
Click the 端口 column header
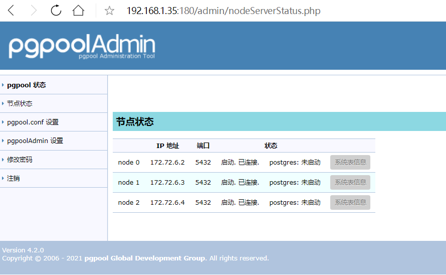pyautogui.click(x=203, y=146)
